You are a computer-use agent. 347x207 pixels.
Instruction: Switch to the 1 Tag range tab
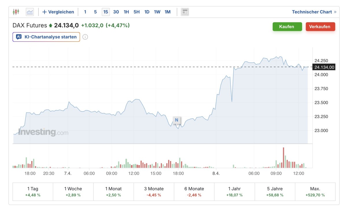pos(33,192)
